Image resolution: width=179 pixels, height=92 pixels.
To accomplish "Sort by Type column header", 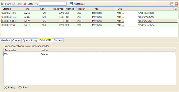I will pos(104,9).
